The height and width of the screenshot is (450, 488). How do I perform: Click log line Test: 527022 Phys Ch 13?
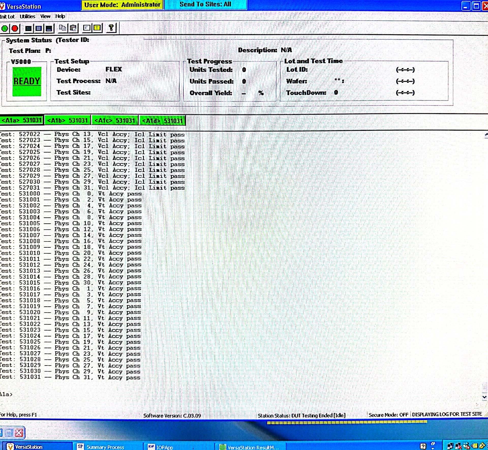coord(92,134)
